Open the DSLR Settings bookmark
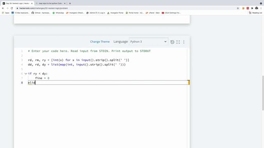The image size is (264, 148). pyautogui.click(x=171, y=13)
